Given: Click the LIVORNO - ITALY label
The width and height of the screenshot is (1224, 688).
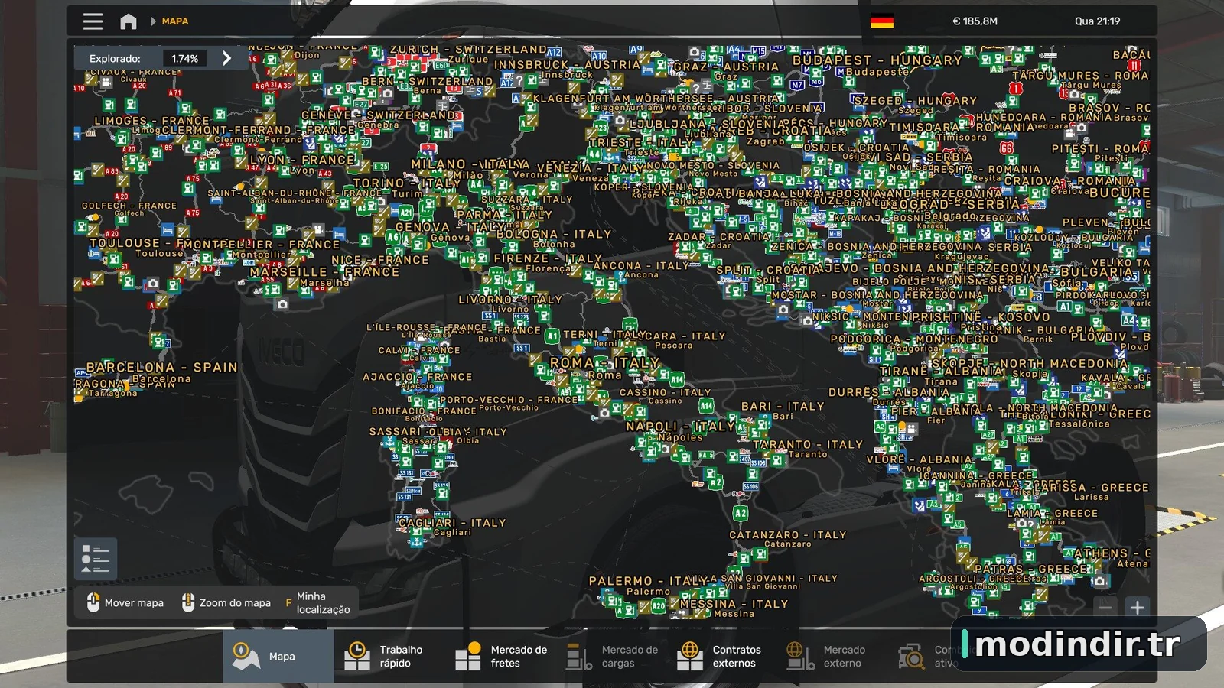Looking at the screenshot, I should [x=510, y=299].
